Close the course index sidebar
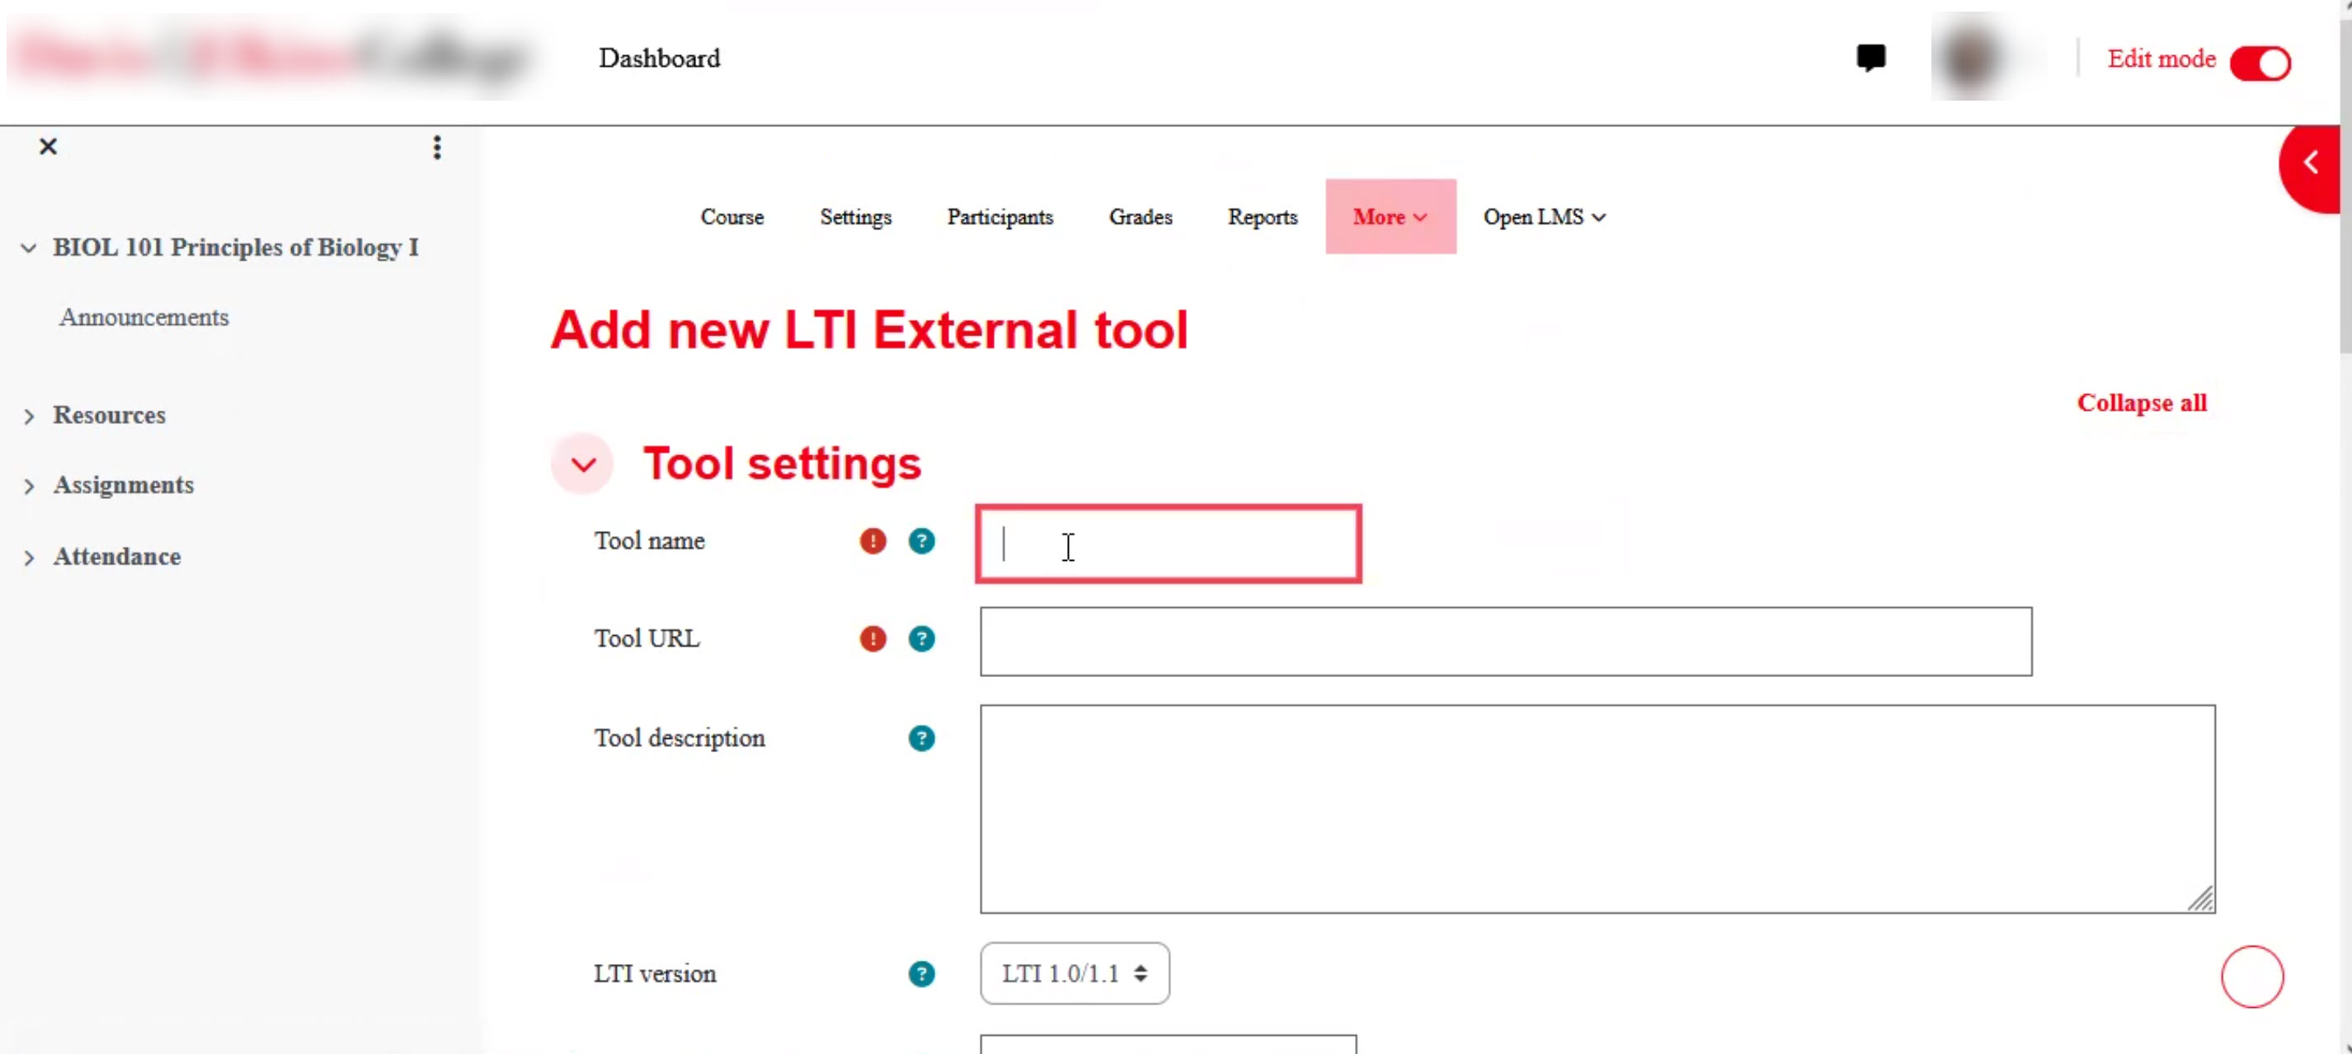The width and height of the screenshot is (2352, 1054). pos(49,146)
